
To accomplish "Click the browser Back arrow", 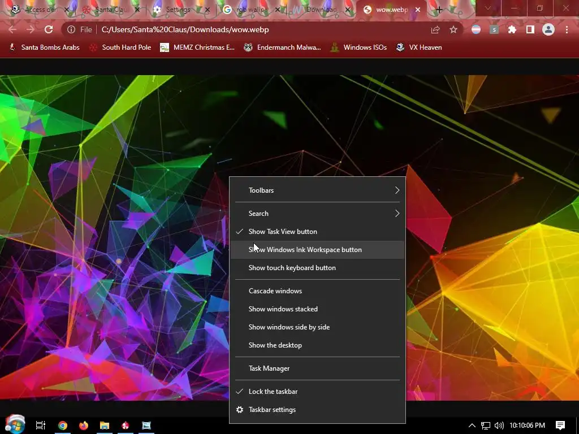I will pyautogui.click(x=12, y=29).
